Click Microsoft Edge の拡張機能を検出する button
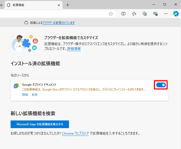Screen dimensions: 181x149 tap(40, 124)
